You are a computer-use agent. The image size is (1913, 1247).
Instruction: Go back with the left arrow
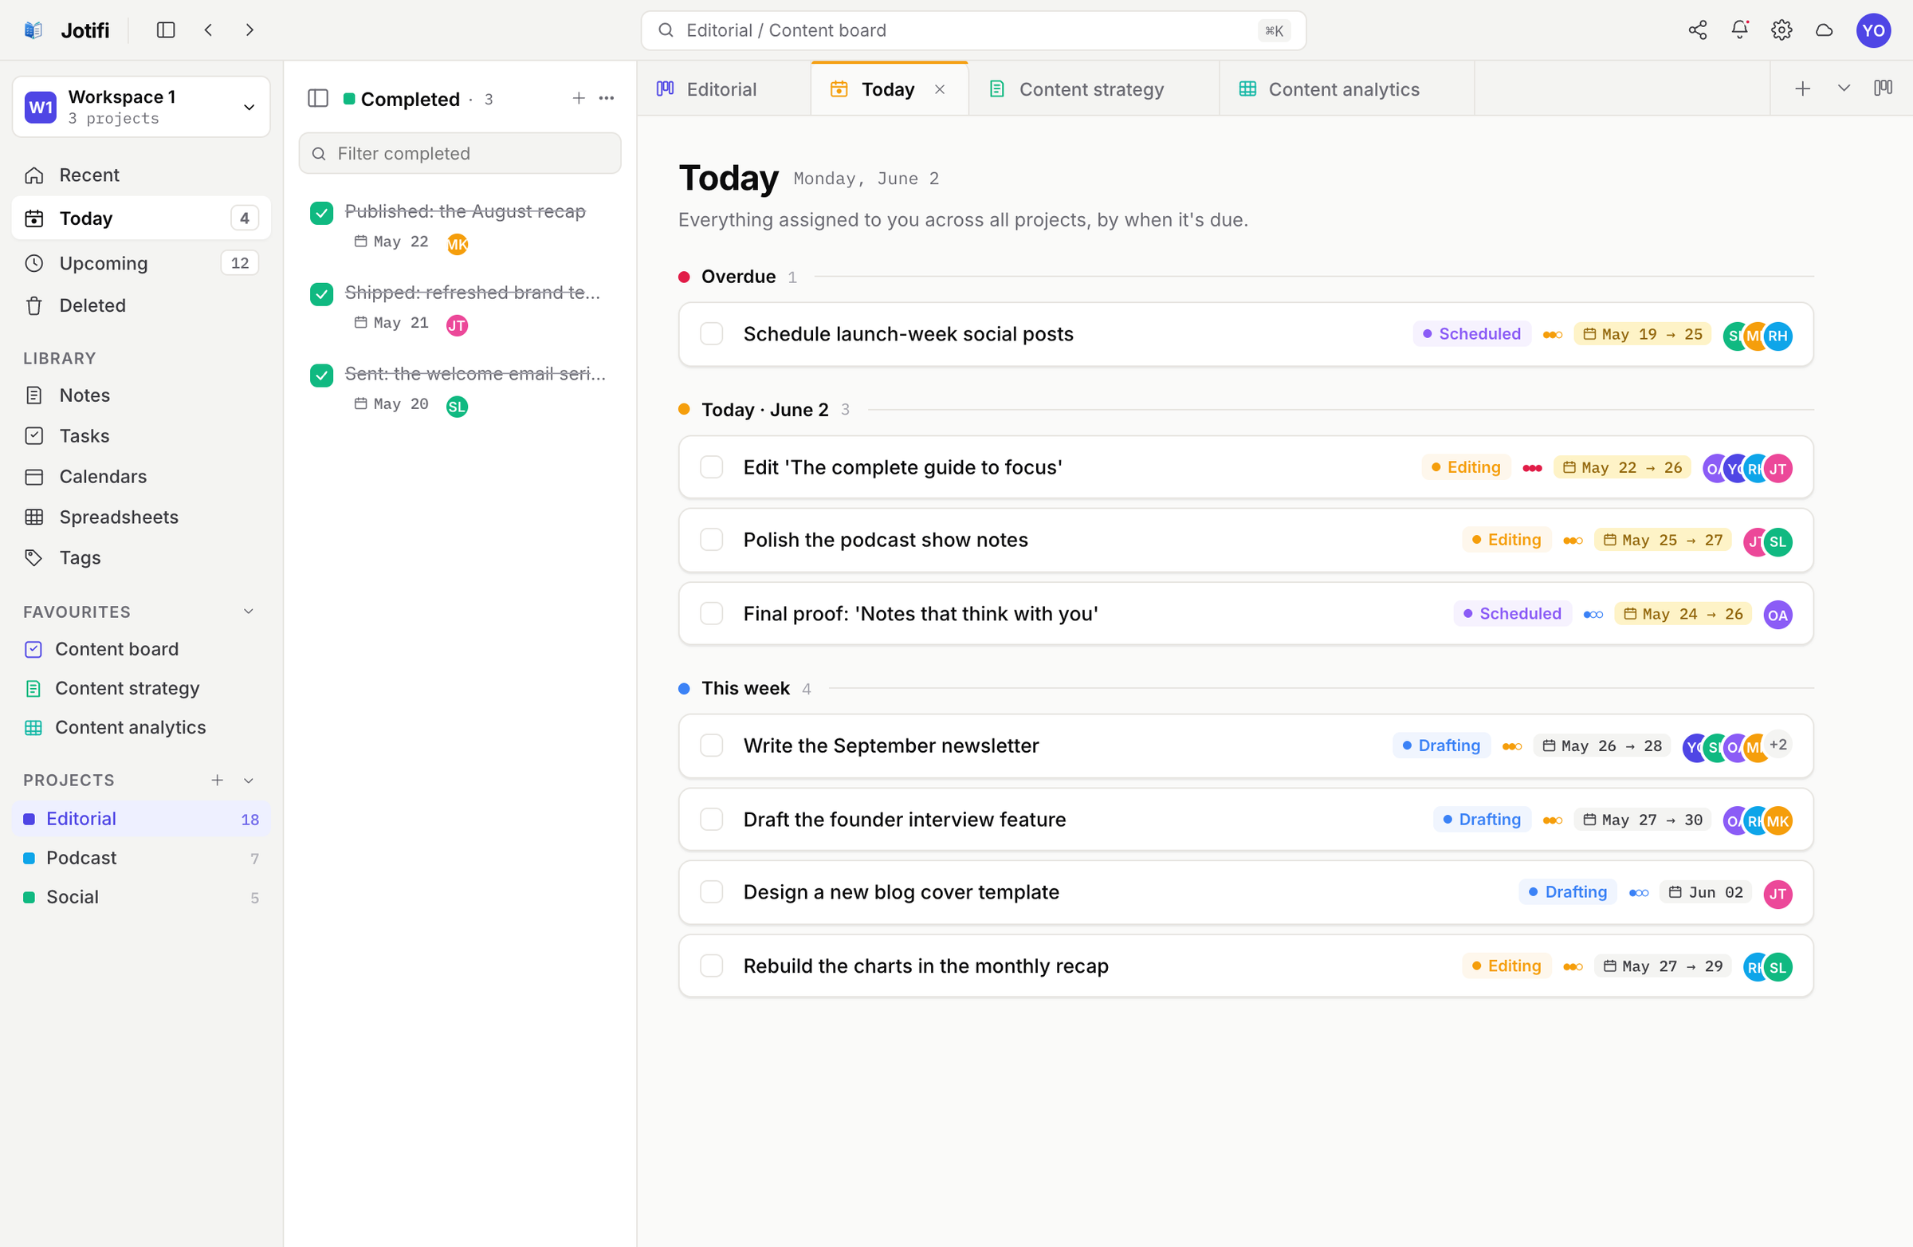pos(208,30)
